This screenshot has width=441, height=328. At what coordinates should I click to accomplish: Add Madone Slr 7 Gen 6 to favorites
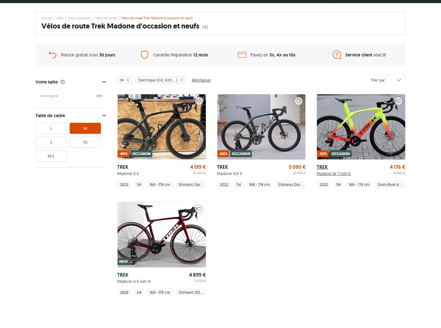coord(398,101)
